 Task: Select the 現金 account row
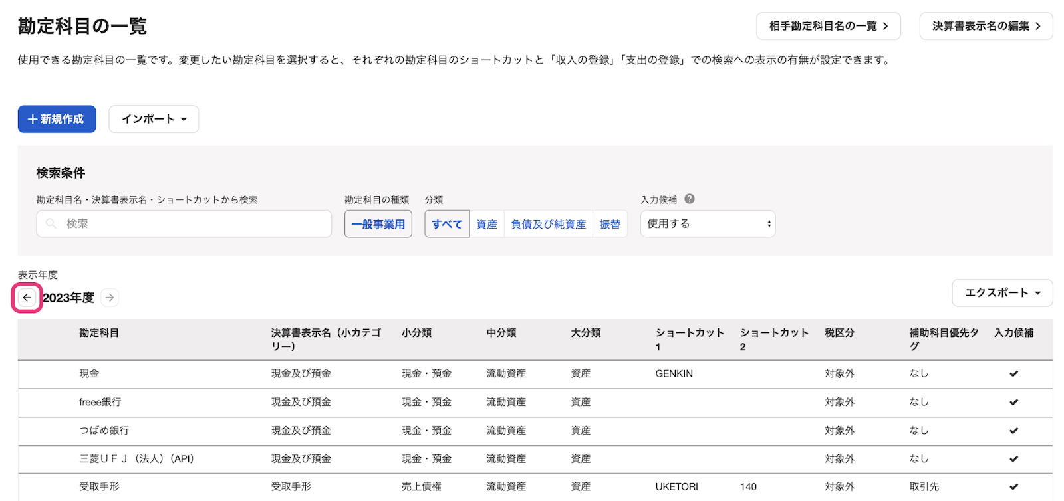point(535,374)
